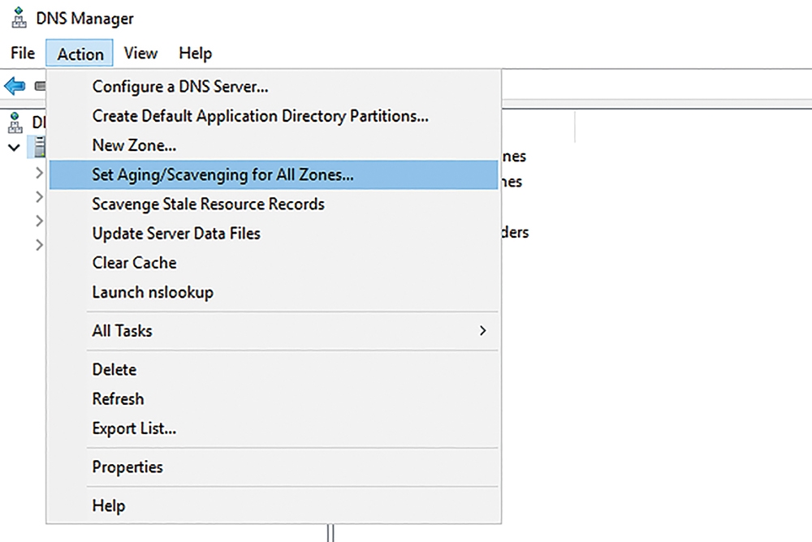Choose New Zone... from the Action menu
812x542 pixels.
pos(274,145)
